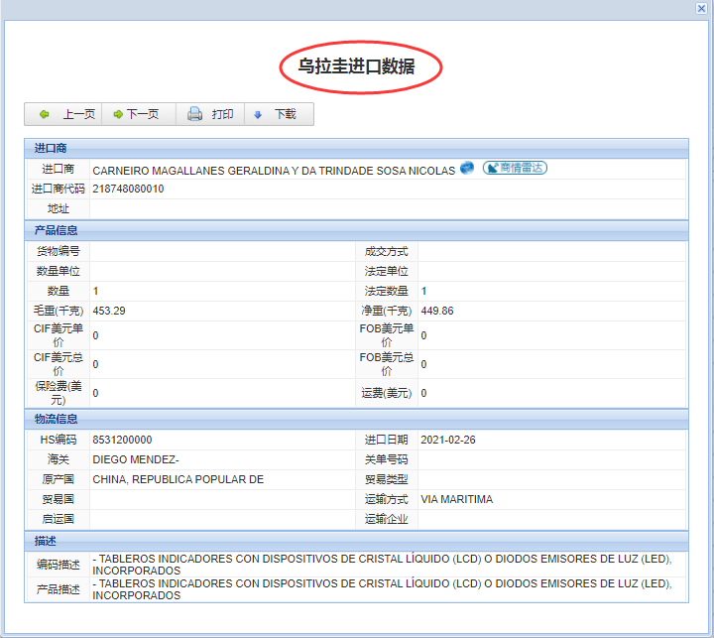
Task: Go to next page with 下一页
Action: point(137,114)
